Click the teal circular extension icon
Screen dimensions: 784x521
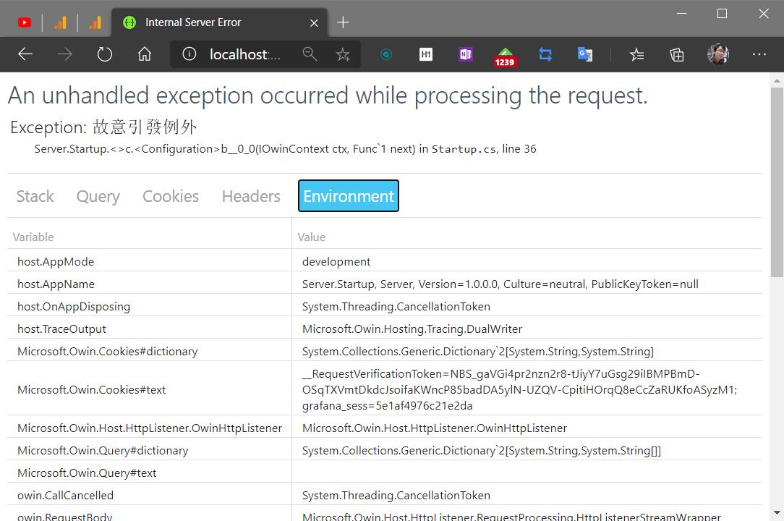(385, 54)
